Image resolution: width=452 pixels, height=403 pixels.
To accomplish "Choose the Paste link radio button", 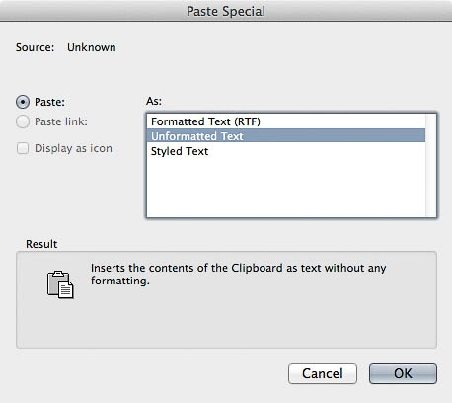I will (x=23, y=121).
